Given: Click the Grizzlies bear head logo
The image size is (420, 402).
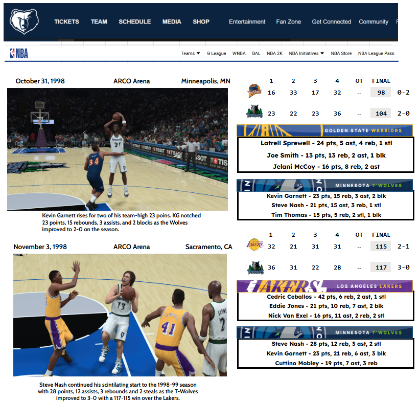Looking at the screenshot, I should pyautogui.click(x=24, y=21).
